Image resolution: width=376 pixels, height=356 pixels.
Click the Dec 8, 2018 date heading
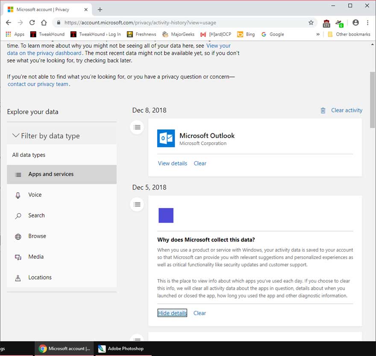[x=149, y=110]
